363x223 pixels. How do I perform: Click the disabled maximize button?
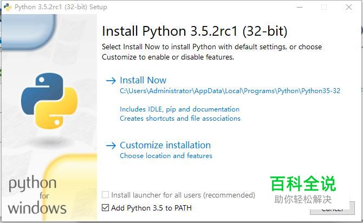click(x=324, y=7)
